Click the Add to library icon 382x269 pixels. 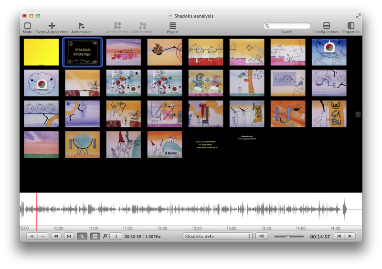[x=117, y=26]
